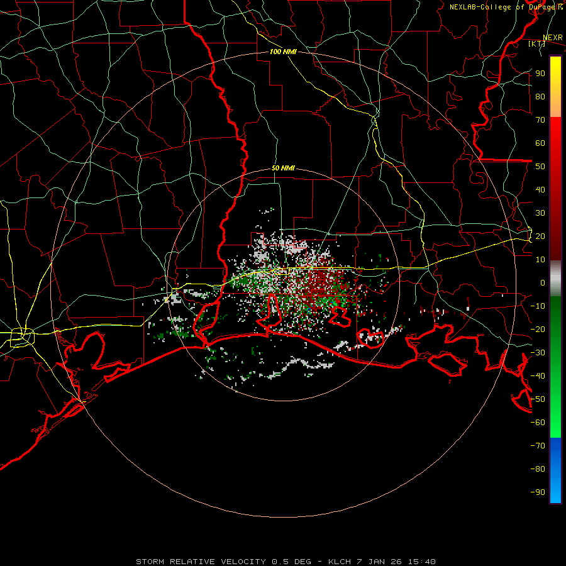
Task: Click the "NEXLAB-College of DuPage" credit text
Action: (503, 7)
